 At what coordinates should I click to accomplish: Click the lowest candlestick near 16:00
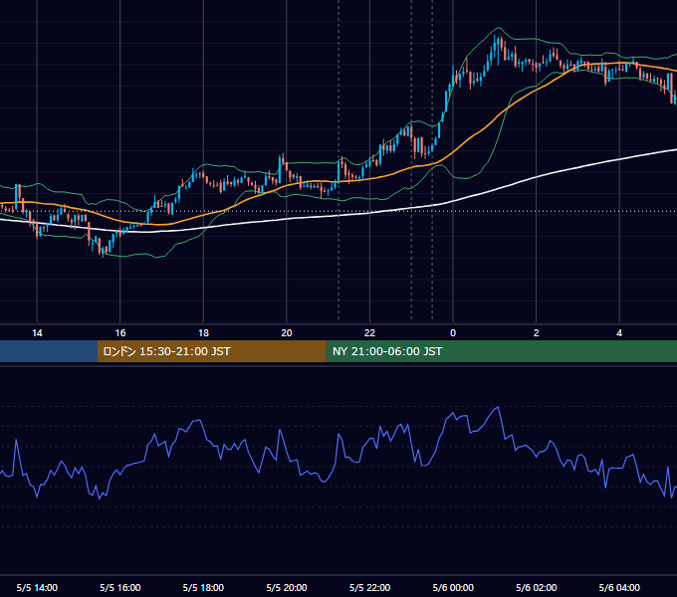pyautogui.click(x=103, y=251)
